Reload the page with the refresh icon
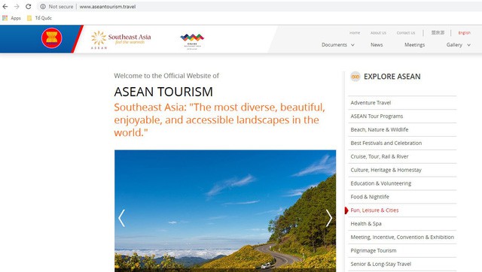The width and height of the screenshot is (482, 272). point(29,7)
